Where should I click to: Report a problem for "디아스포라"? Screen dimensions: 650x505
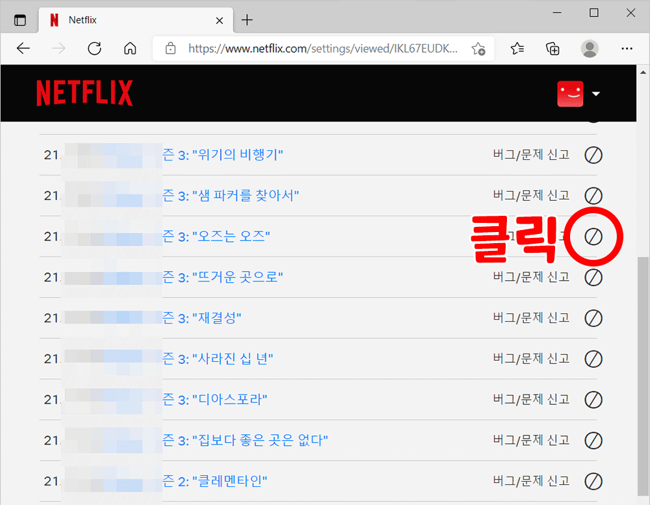(531, 399)
